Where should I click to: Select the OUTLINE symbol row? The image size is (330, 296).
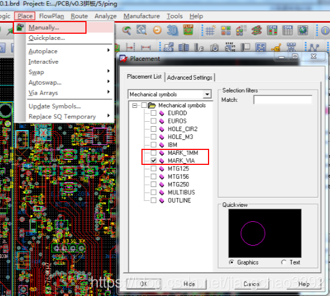(x=179, y=200)
